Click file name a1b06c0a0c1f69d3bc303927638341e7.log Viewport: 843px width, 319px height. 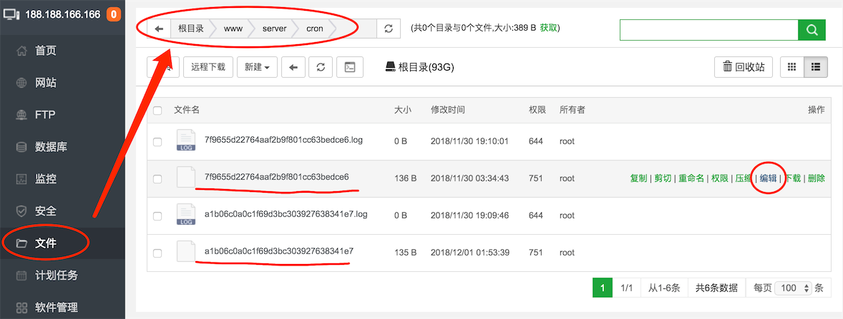[x=286, y=214]
